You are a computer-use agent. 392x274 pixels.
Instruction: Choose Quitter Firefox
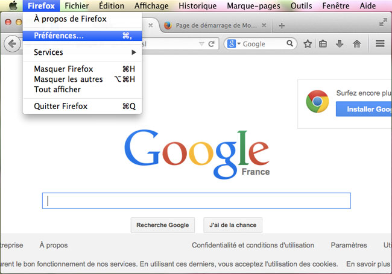pos(82,106)
